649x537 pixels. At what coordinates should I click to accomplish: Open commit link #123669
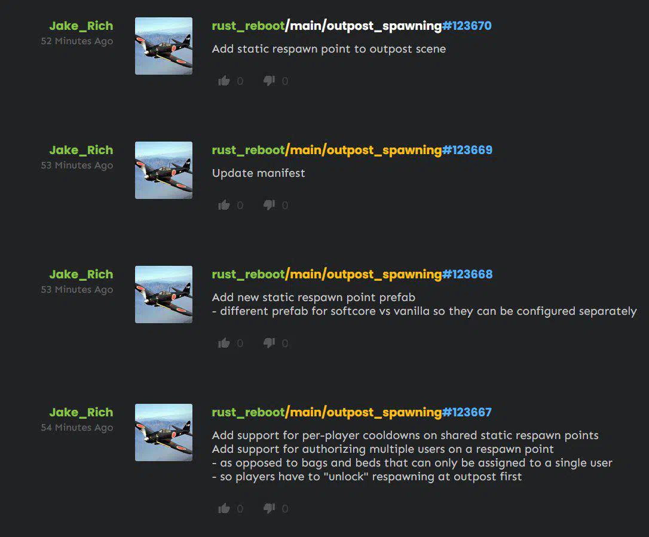[467, 150]
